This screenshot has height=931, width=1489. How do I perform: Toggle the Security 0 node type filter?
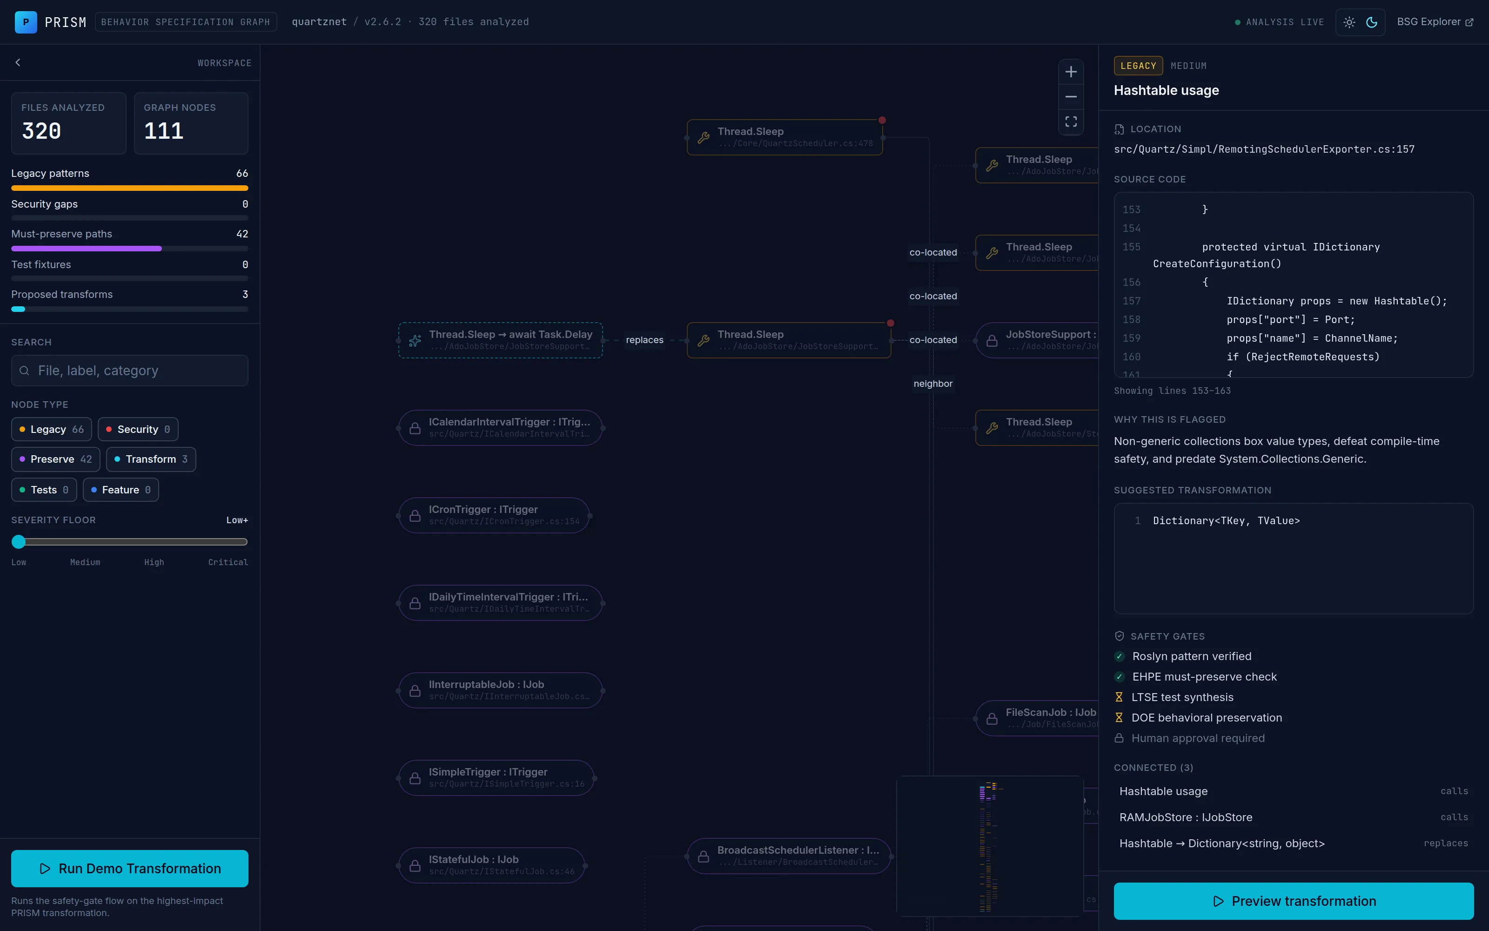pos(138,429)
